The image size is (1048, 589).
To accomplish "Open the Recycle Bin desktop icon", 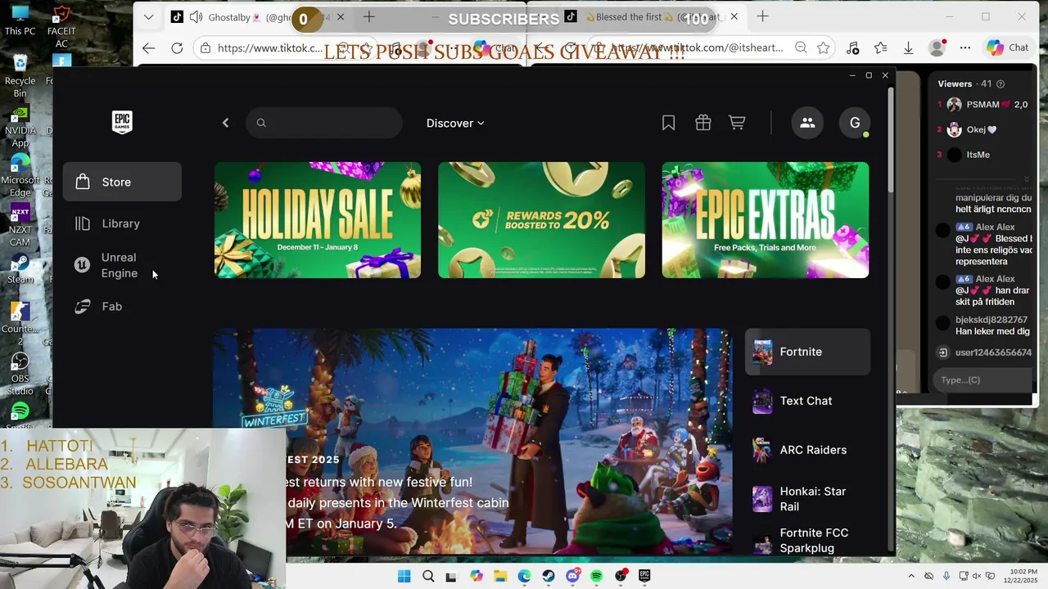I will coord(20,76).
